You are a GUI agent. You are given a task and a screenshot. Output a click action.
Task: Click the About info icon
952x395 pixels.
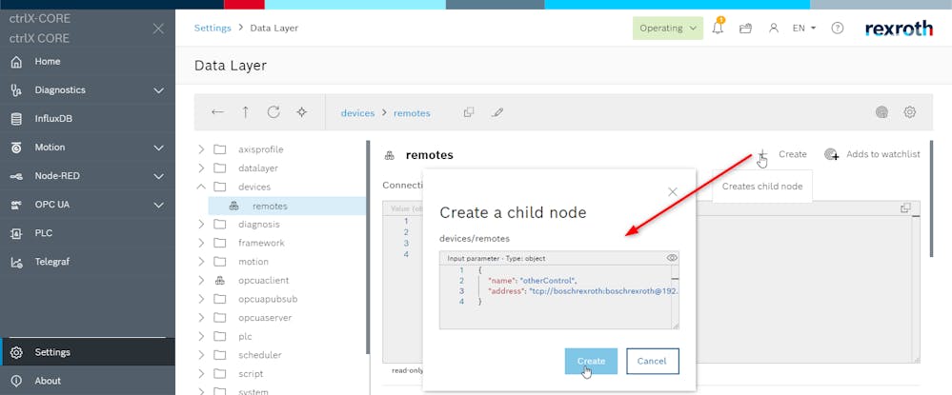(x=16, y=381)
